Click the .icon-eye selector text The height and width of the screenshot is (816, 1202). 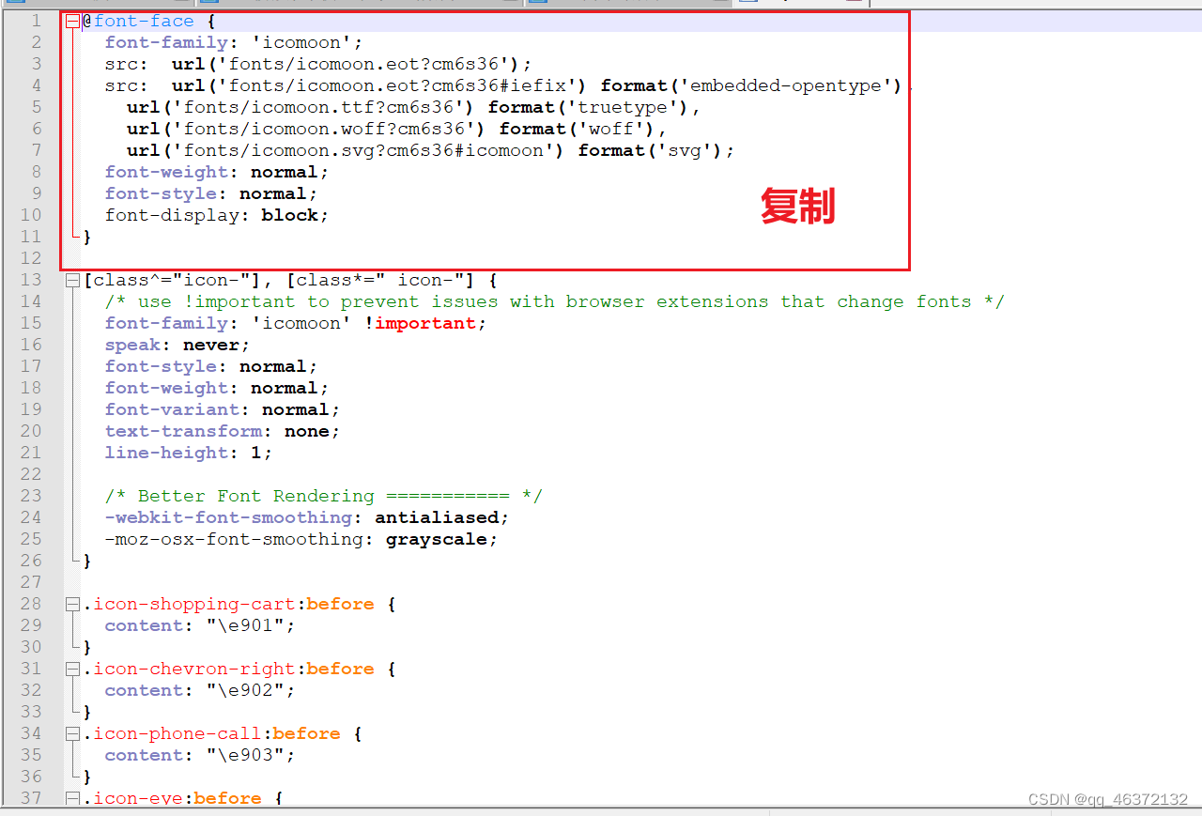click(x=132, y=798)
